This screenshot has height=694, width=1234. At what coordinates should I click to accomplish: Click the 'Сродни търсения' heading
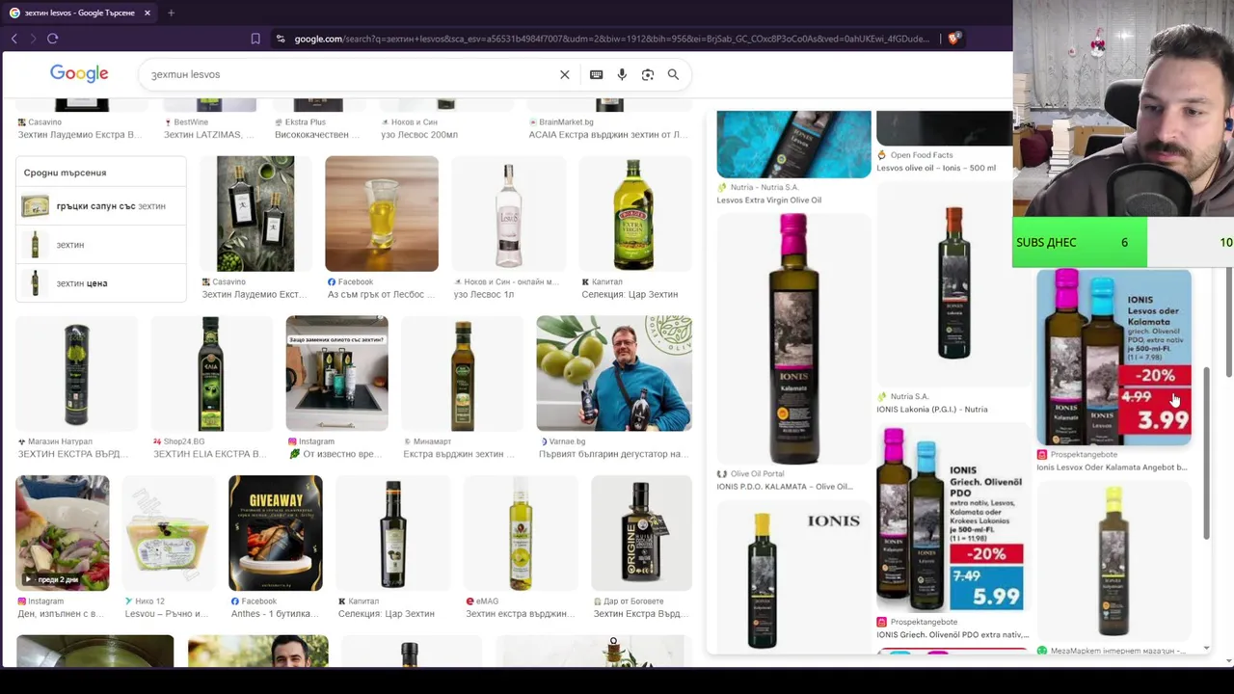(66, 173)
